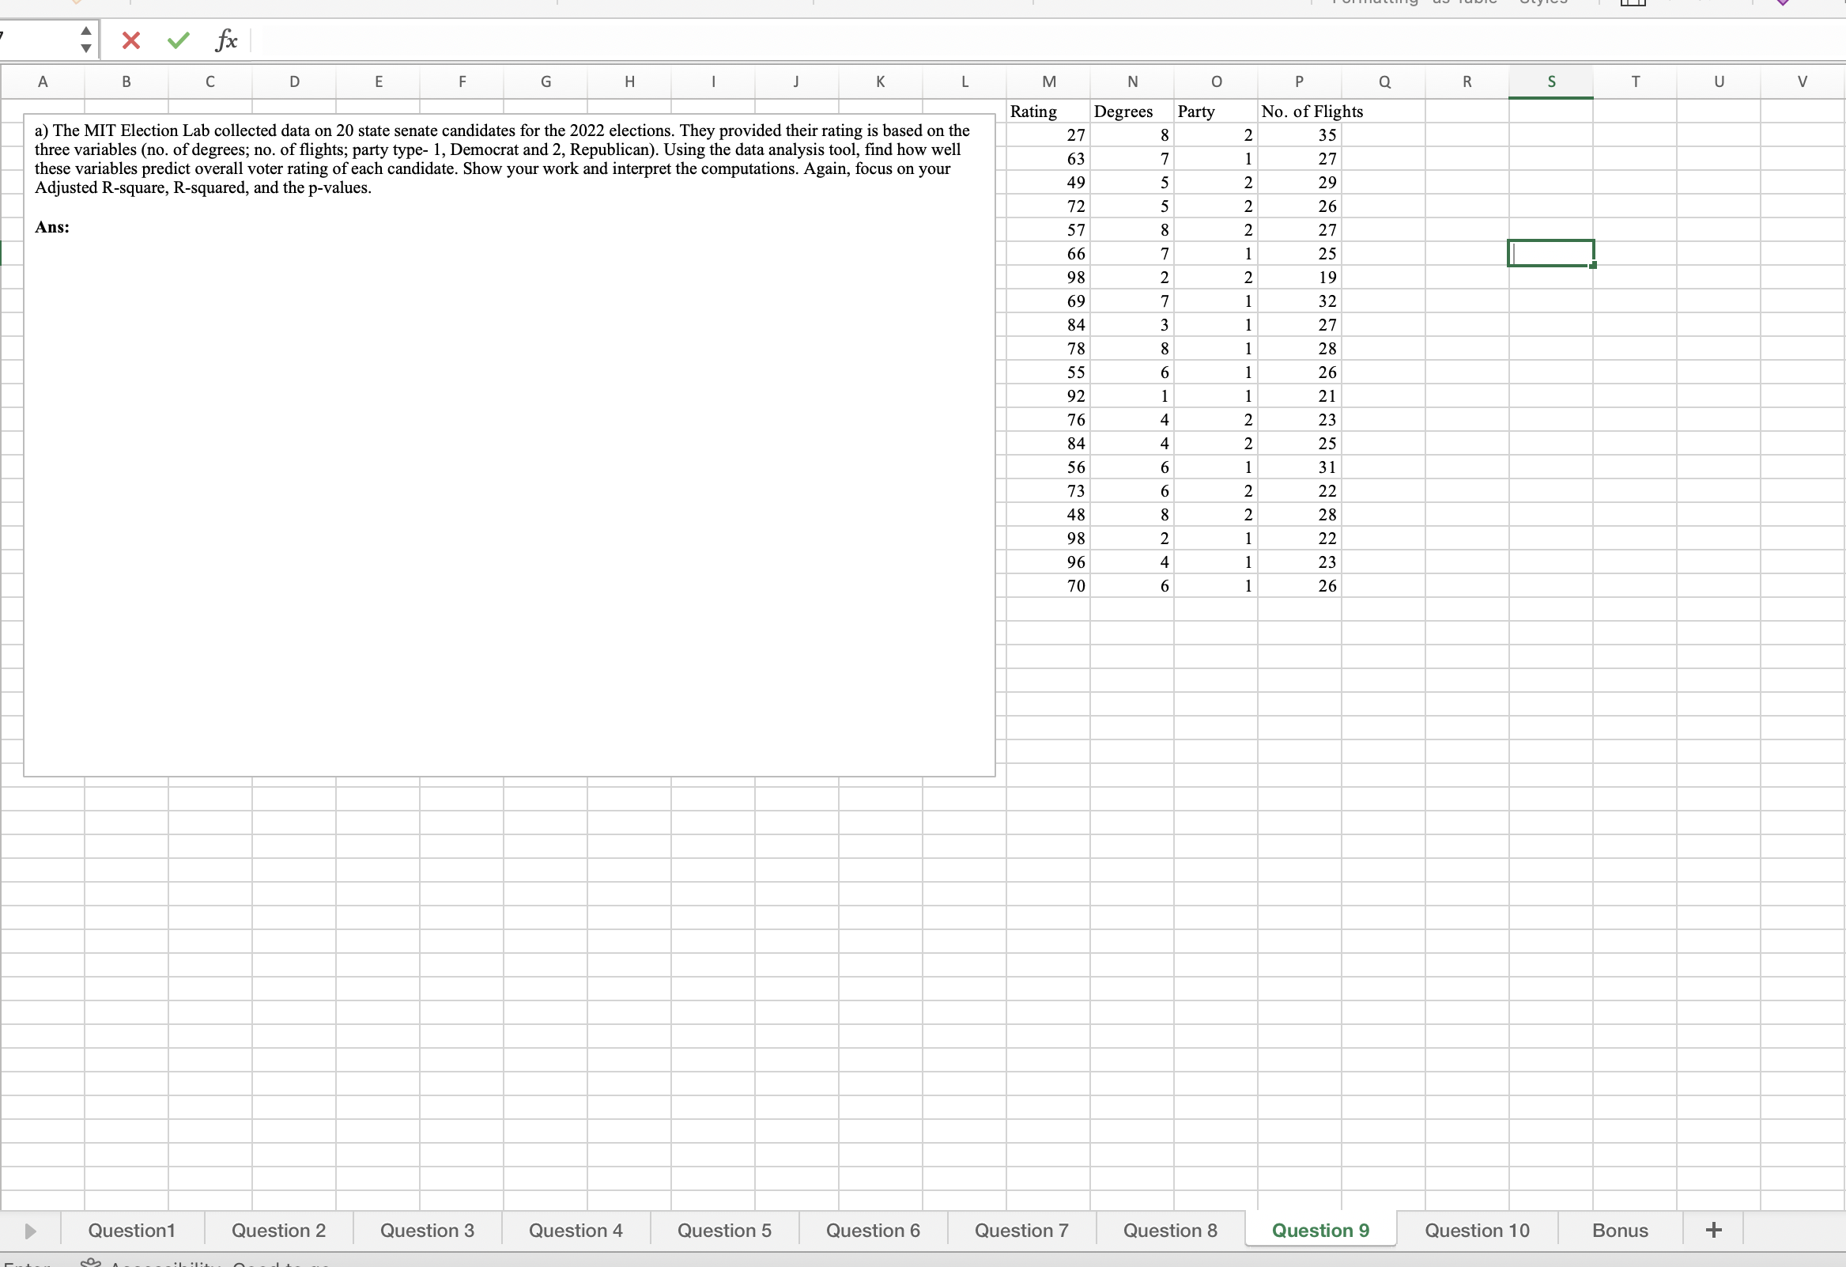Open the Question1 sheet
Viewport: 1846px width, 1267px height.
[x=132, y=1230]
